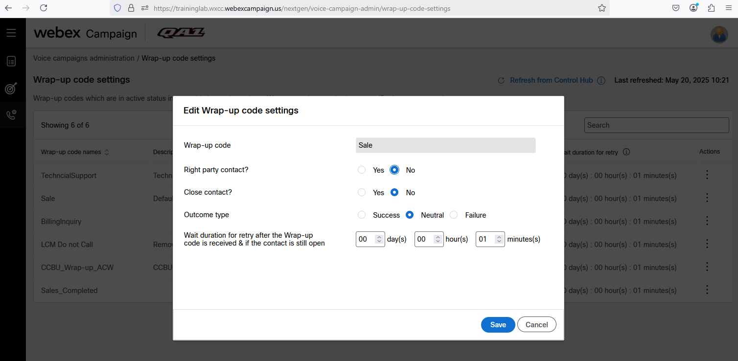Open actions menu for TechncialSupport row

pyautogui.click(x=707, y=175)
